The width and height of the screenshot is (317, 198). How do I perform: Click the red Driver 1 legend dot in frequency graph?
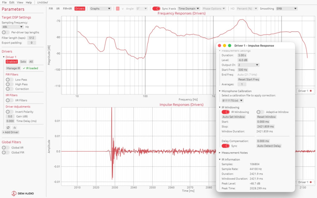[x=311, y=91]
